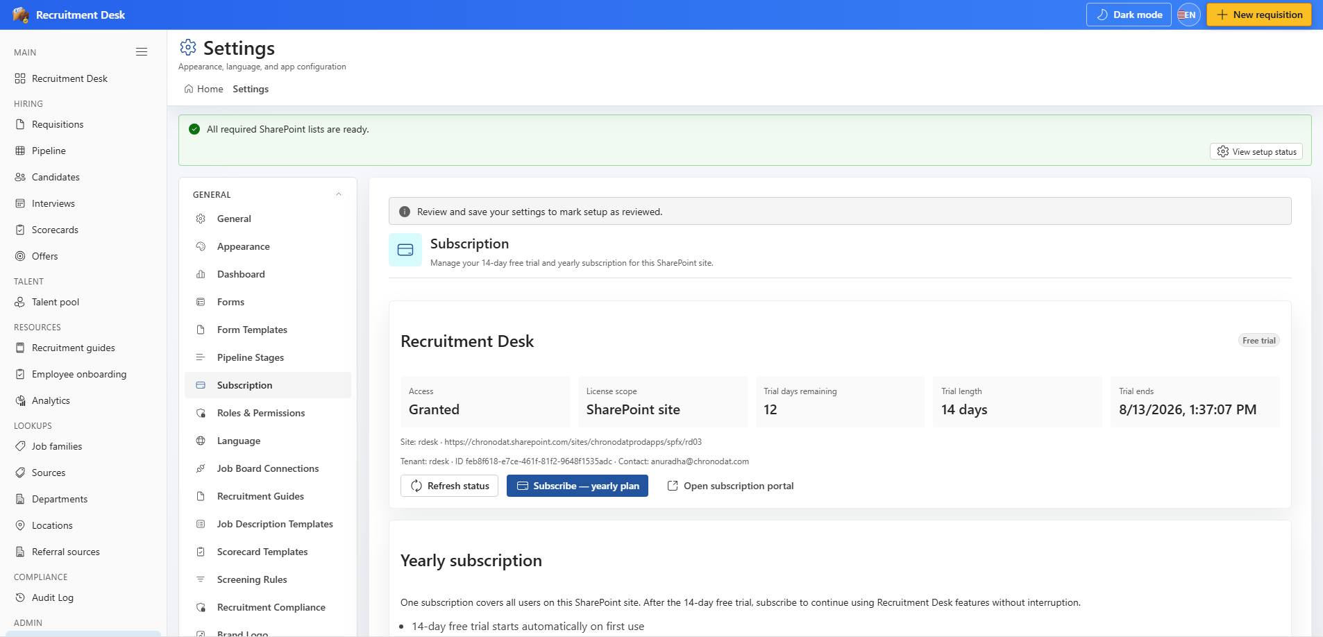Select the Subscription settings tab
Screen dimensions: 1323x637
268,385
